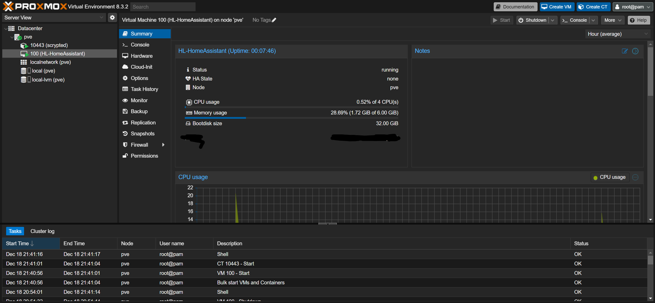Edit tags with the pencil icon
This screenshot has width=655, height=303.
pos(274,20)
